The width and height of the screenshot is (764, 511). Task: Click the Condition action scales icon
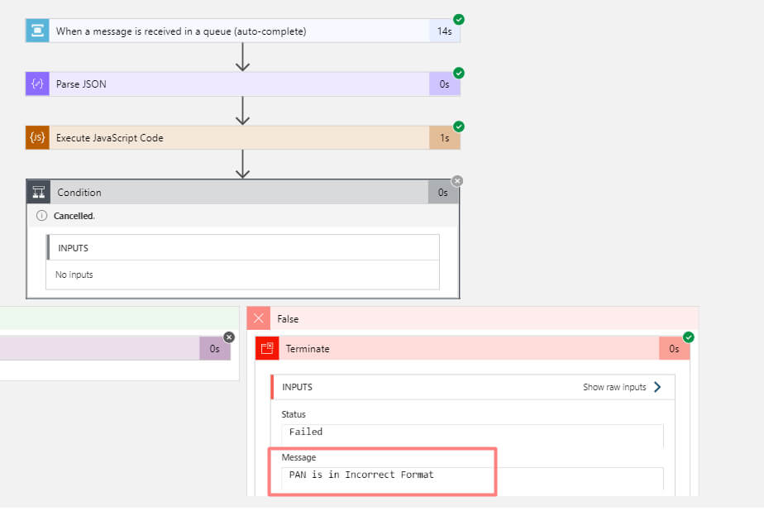(x=36, y=192)
